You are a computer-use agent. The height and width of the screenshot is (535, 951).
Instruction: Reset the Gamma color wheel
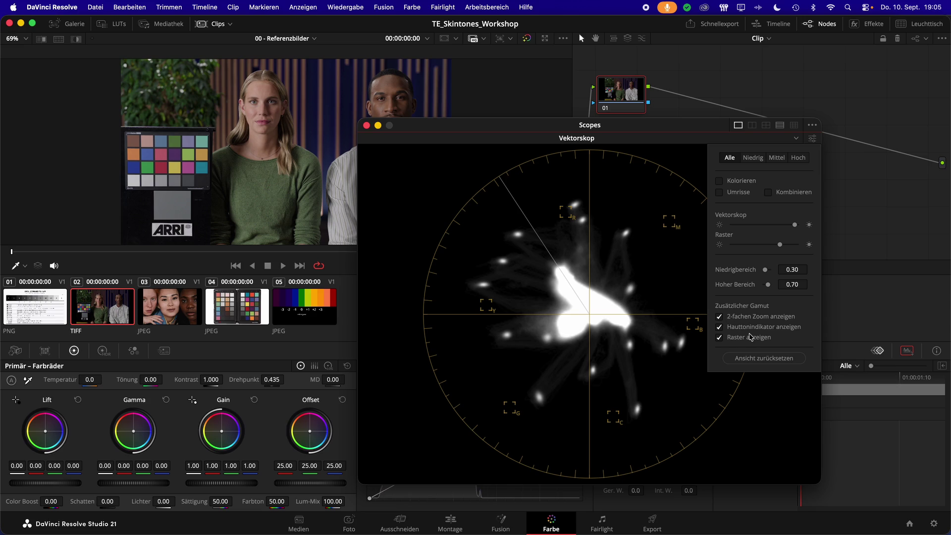[x=166, y=400]
